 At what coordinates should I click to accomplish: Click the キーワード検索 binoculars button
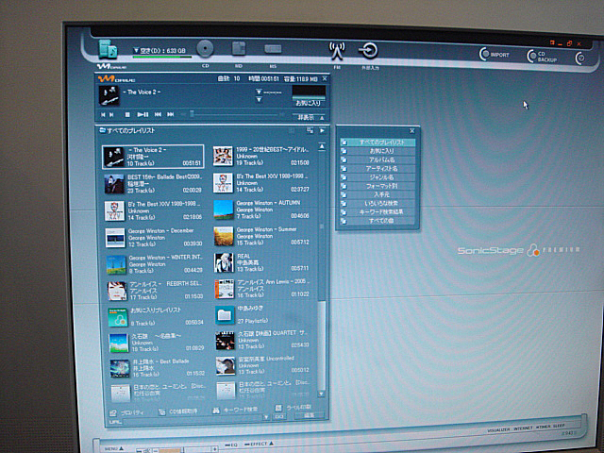[x=235, y=410]
